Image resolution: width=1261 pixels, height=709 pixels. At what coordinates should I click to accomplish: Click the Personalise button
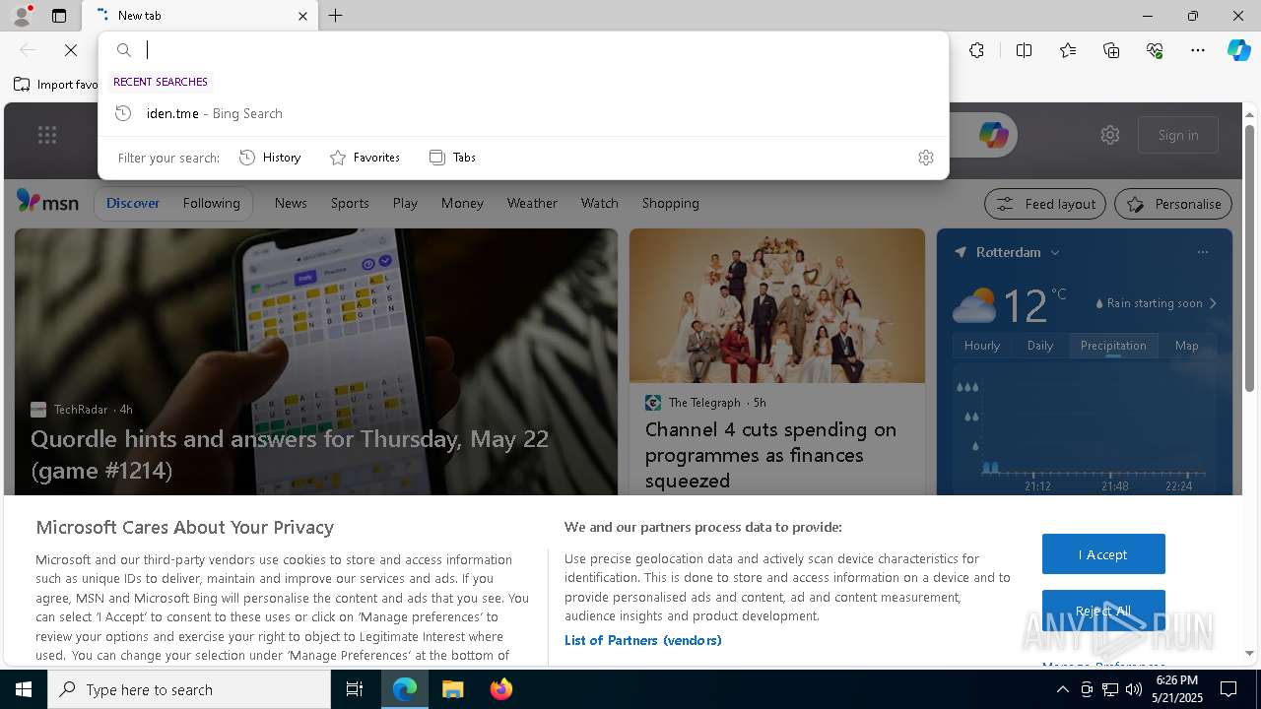[x=1173, y=204]
